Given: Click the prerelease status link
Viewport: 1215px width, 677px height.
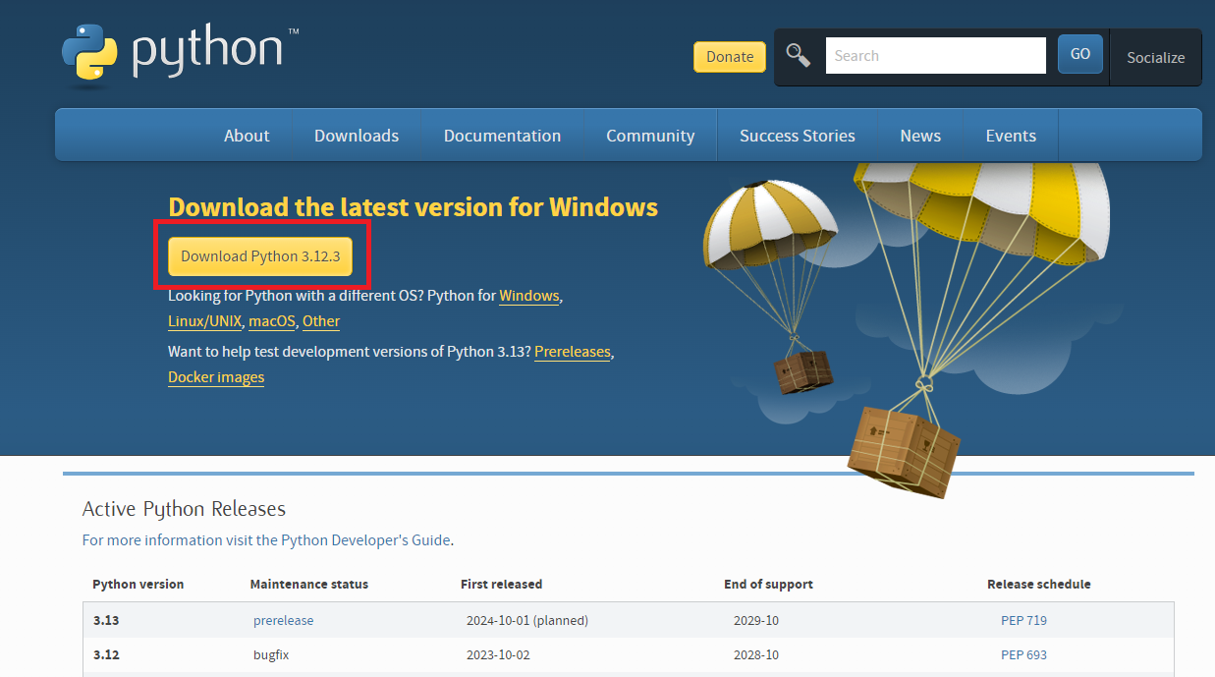Looking at the screenshot, I should tap(283, 621).
